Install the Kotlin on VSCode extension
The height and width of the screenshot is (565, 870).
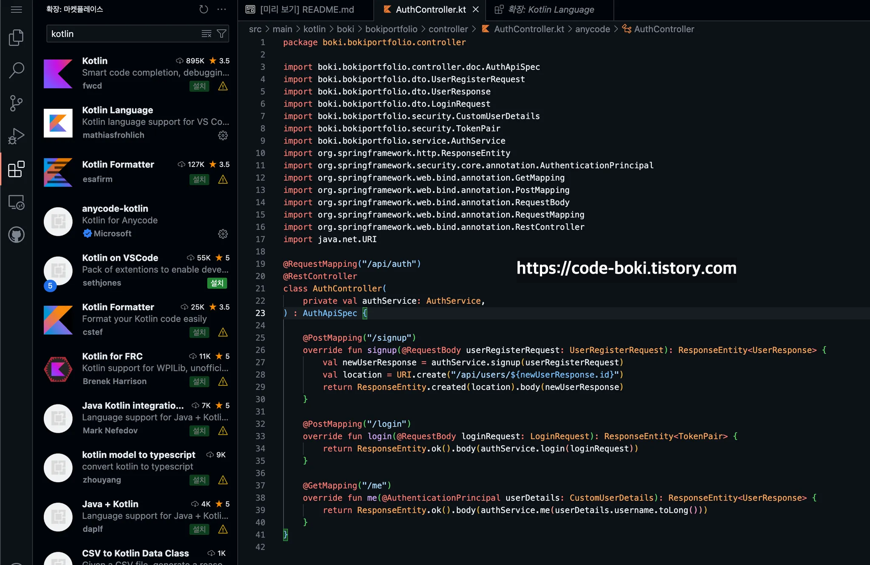tap(217, 283)
